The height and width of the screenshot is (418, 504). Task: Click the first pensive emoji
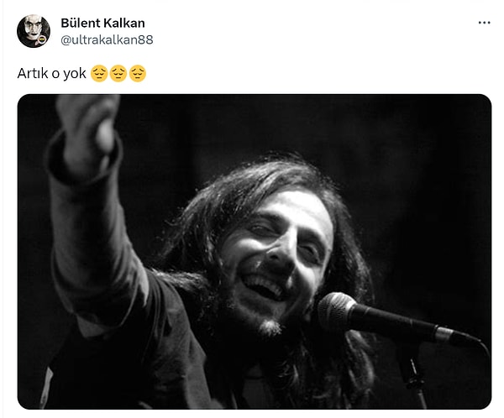(99, 74)
